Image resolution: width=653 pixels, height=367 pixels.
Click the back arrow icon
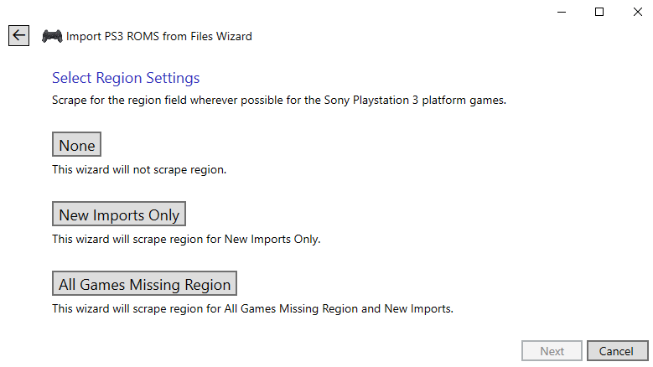pyautogui.click(x=18, y=35)
